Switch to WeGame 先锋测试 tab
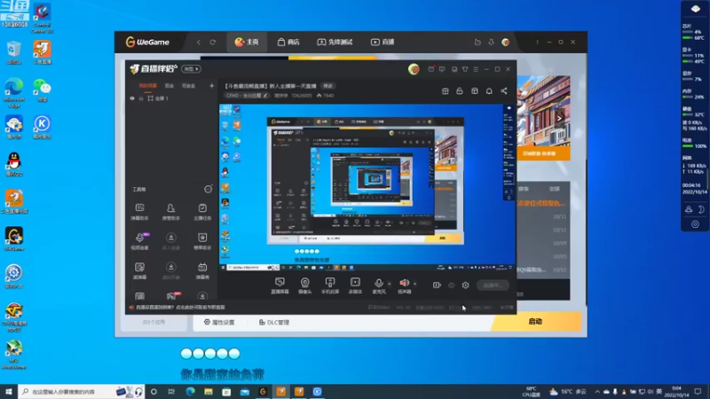This screenshot has height=399, width=710. click(335, 42)
